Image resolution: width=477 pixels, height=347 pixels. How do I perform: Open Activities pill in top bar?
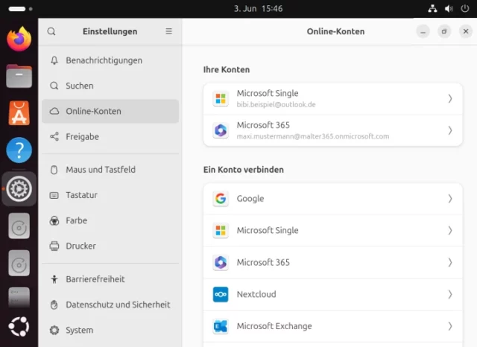click(20, 9)
